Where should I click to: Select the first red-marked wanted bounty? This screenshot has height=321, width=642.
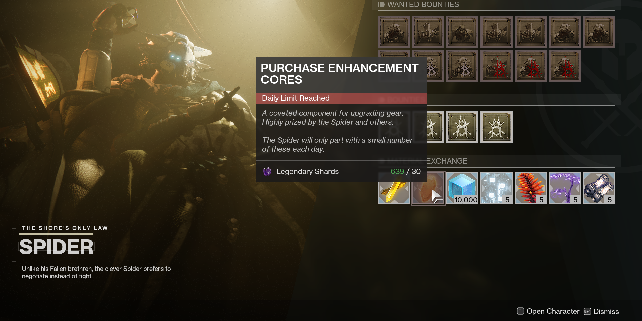pos(497,66)
